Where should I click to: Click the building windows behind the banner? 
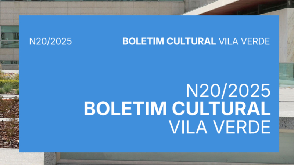(x=9, y=37)
